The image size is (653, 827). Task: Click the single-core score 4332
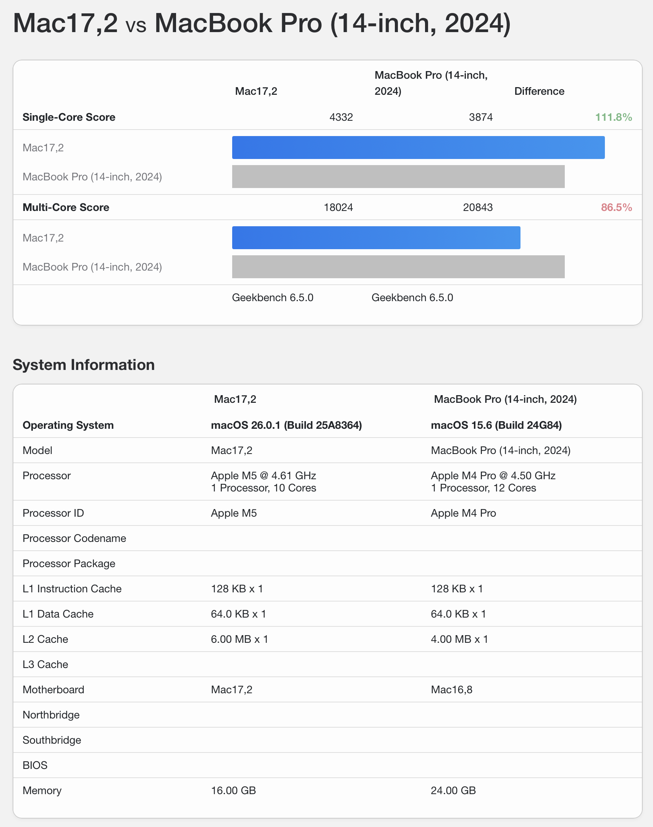coord(341,117)
